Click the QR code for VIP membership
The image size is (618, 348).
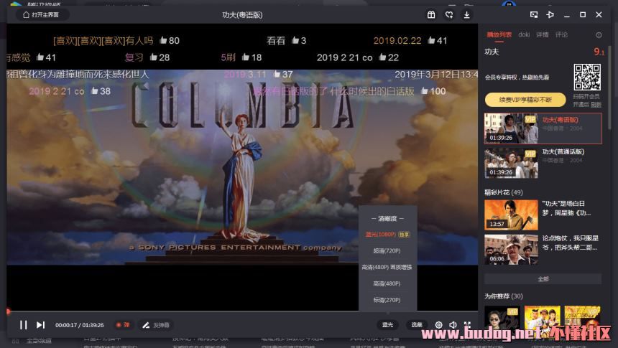coord(587,77)
